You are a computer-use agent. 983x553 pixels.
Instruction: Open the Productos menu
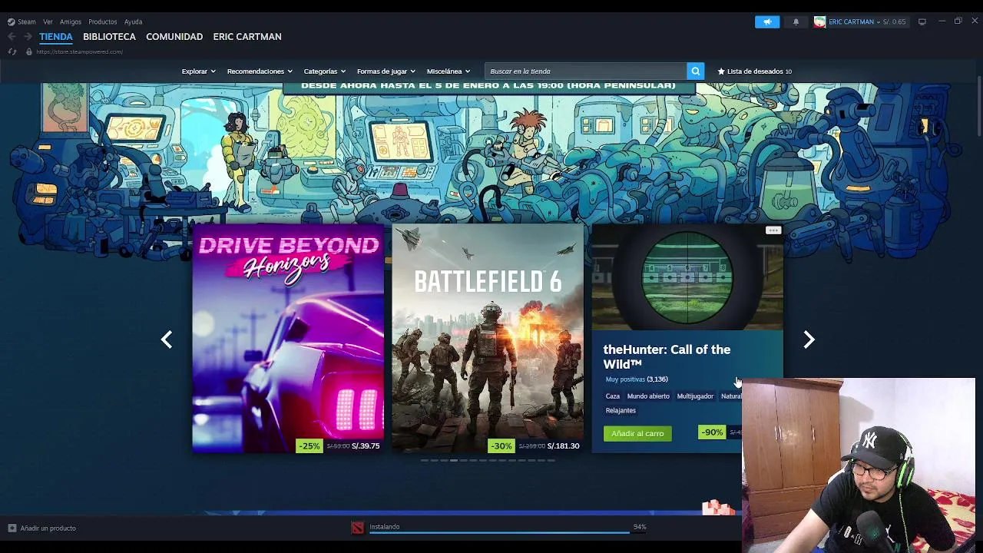(102, 22)
